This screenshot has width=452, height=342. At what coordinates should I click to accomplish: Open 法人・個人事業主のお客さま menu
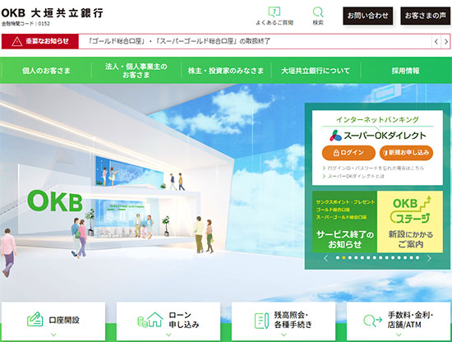(x=136, y=71)
